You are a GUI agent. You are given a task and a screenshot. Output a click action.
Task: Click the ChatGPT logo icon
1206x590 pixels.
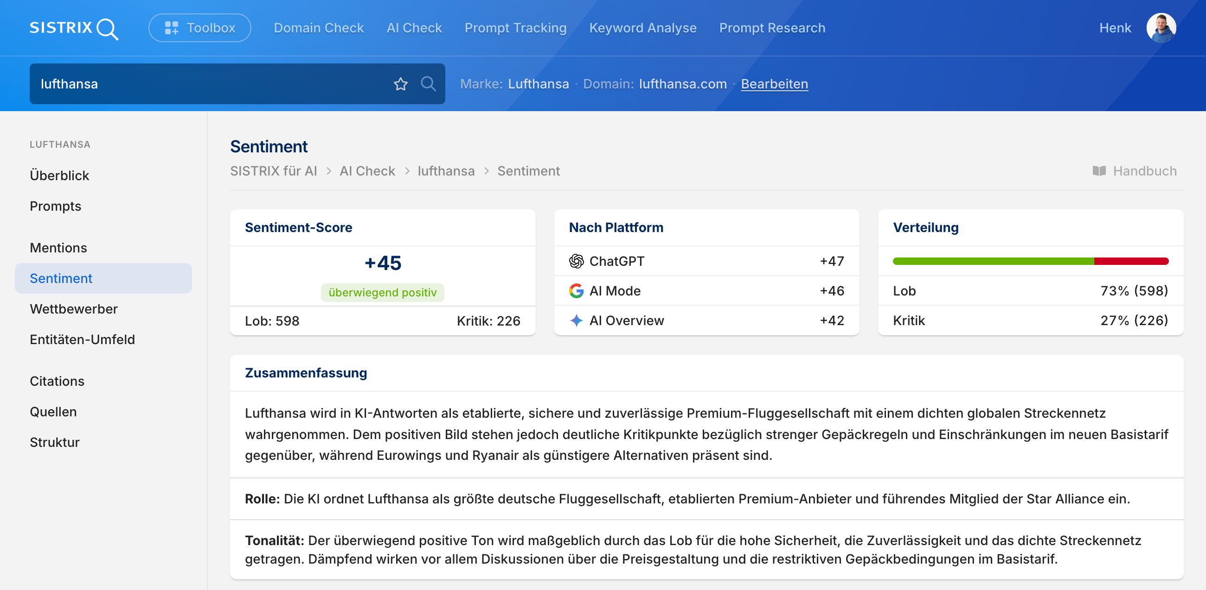coord(576,261)
